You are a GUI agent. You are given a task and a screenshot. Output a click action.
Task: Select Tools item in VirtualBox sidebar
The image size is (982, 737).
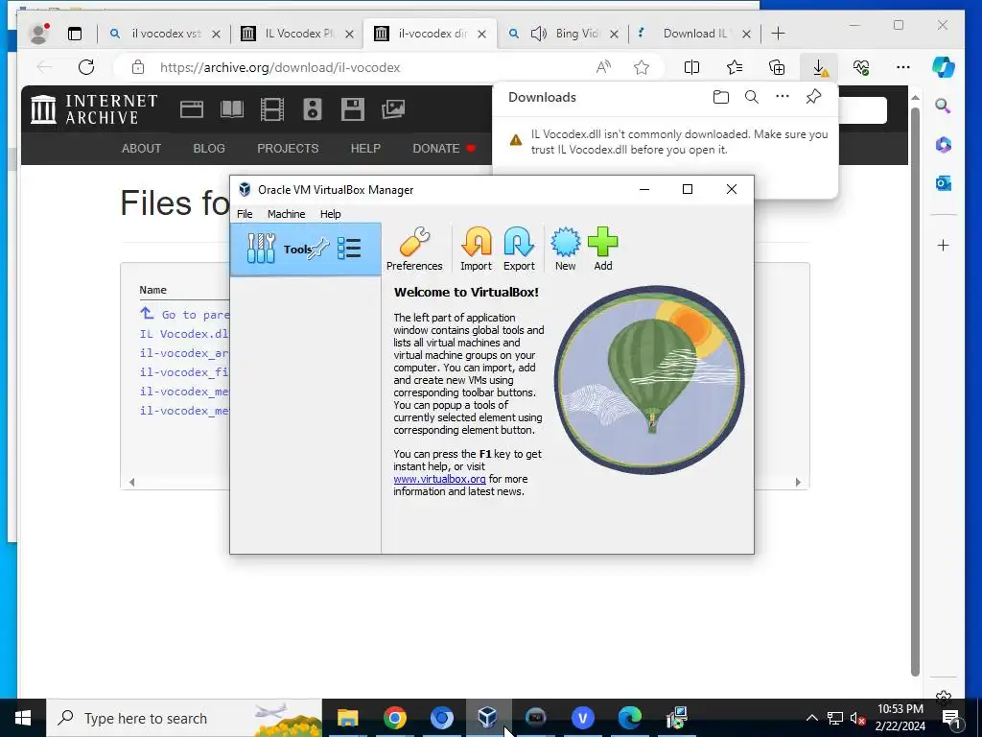pos(306,250)
